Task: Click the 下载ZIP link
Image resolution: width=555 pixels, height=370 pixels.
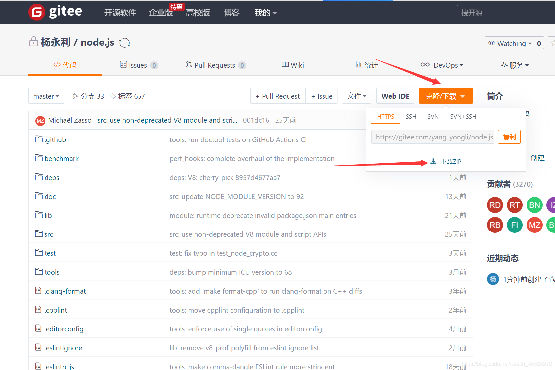Action: 451,162
